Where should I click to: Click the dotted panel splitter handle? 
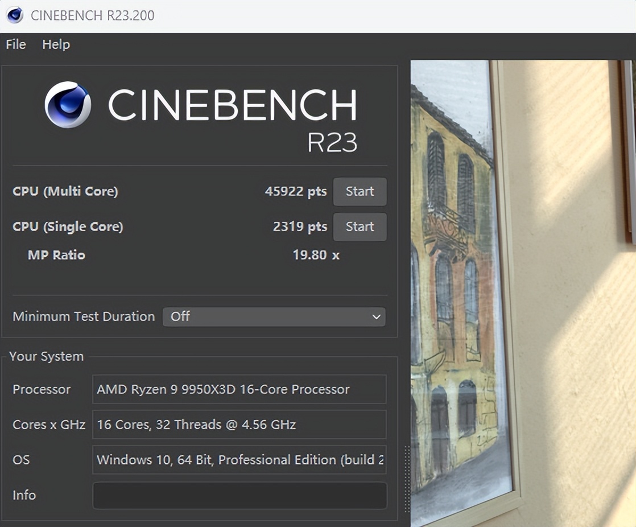click(407, 480)
